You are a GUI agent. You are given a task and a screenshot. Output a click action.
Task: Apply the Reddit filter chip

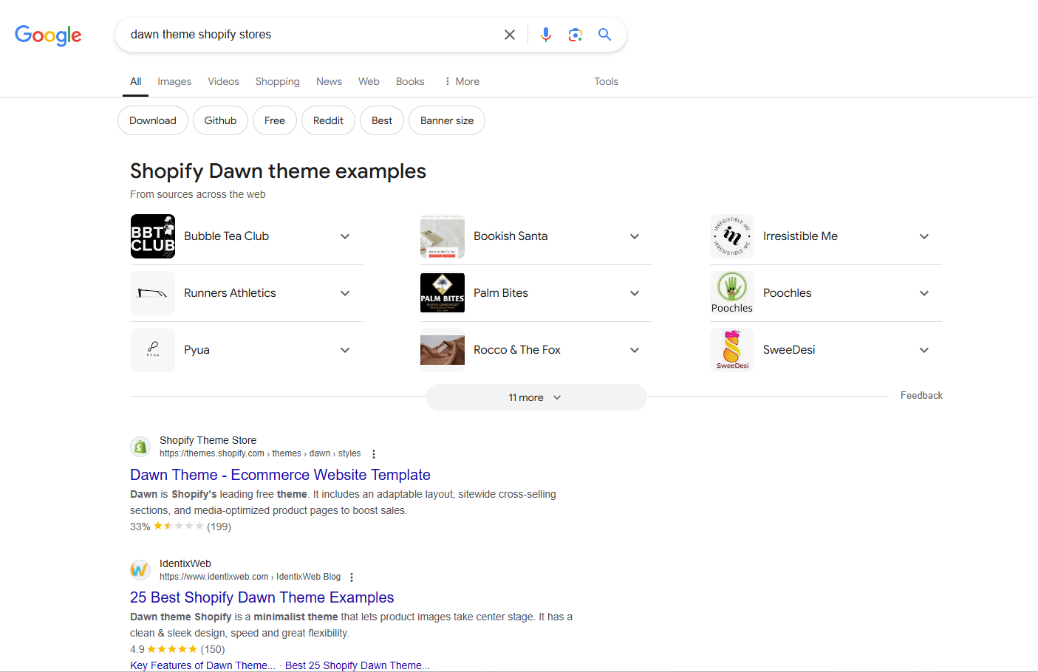coord(328,120)
